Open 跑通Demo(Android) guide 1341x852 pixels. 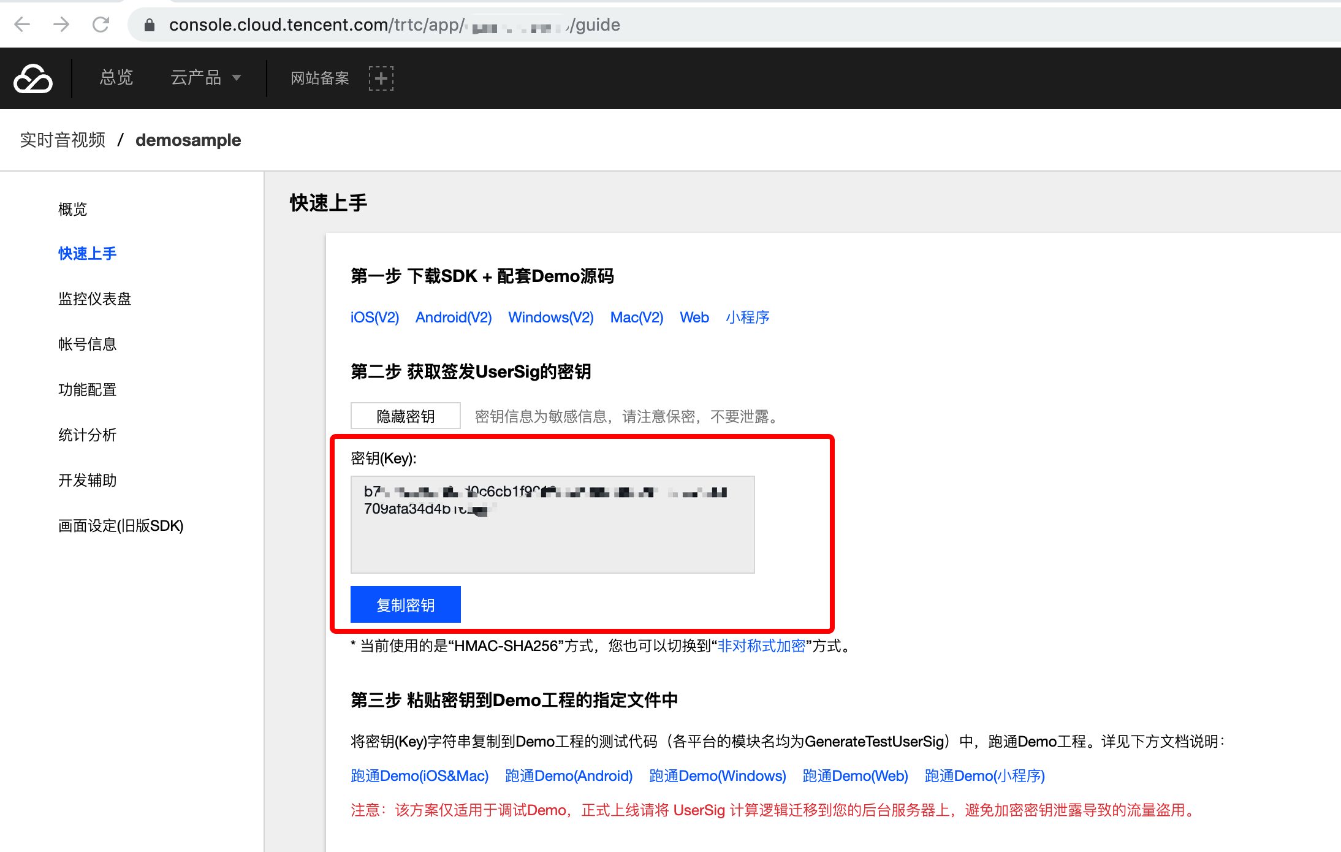(569, 776)
